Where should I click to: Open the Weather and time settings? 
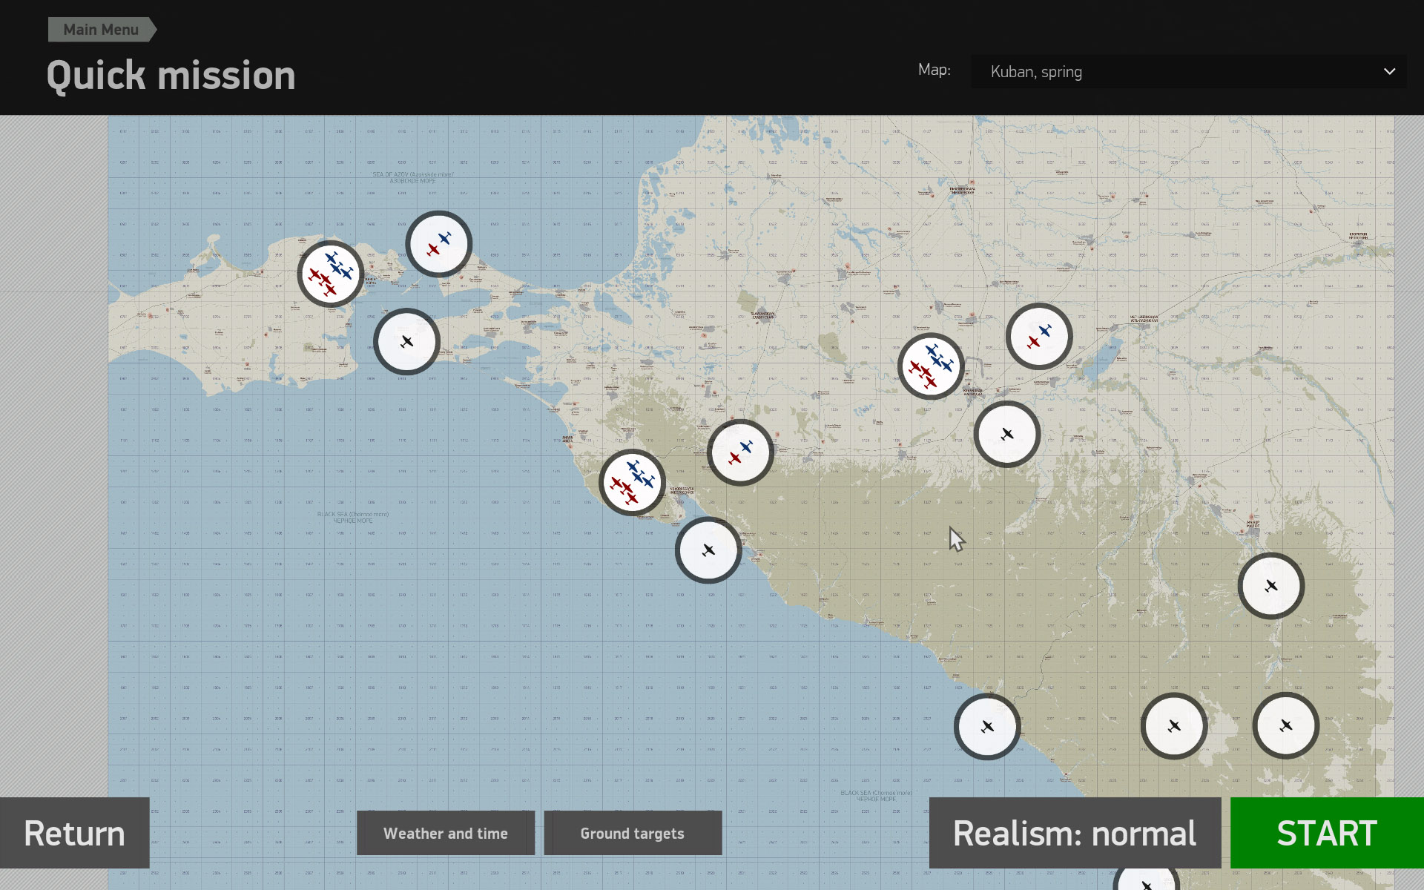pos(445,833)
